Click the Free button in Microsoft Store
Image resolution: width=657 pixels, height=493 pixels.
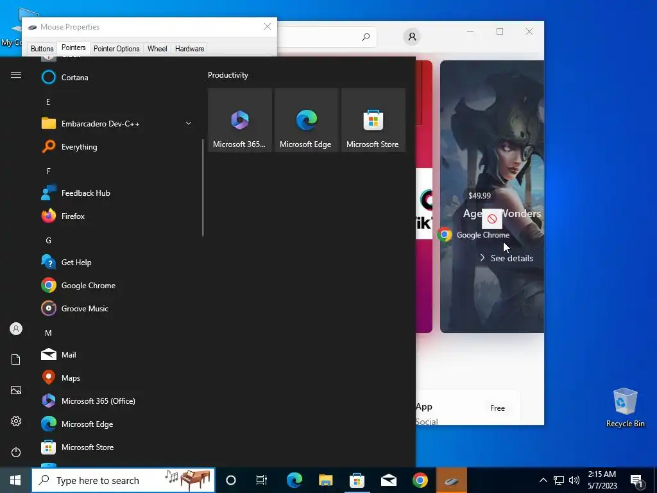[497, 408]
